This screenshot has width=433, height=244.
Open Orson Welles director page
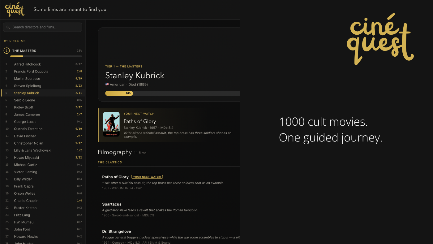tap(43, 194)
